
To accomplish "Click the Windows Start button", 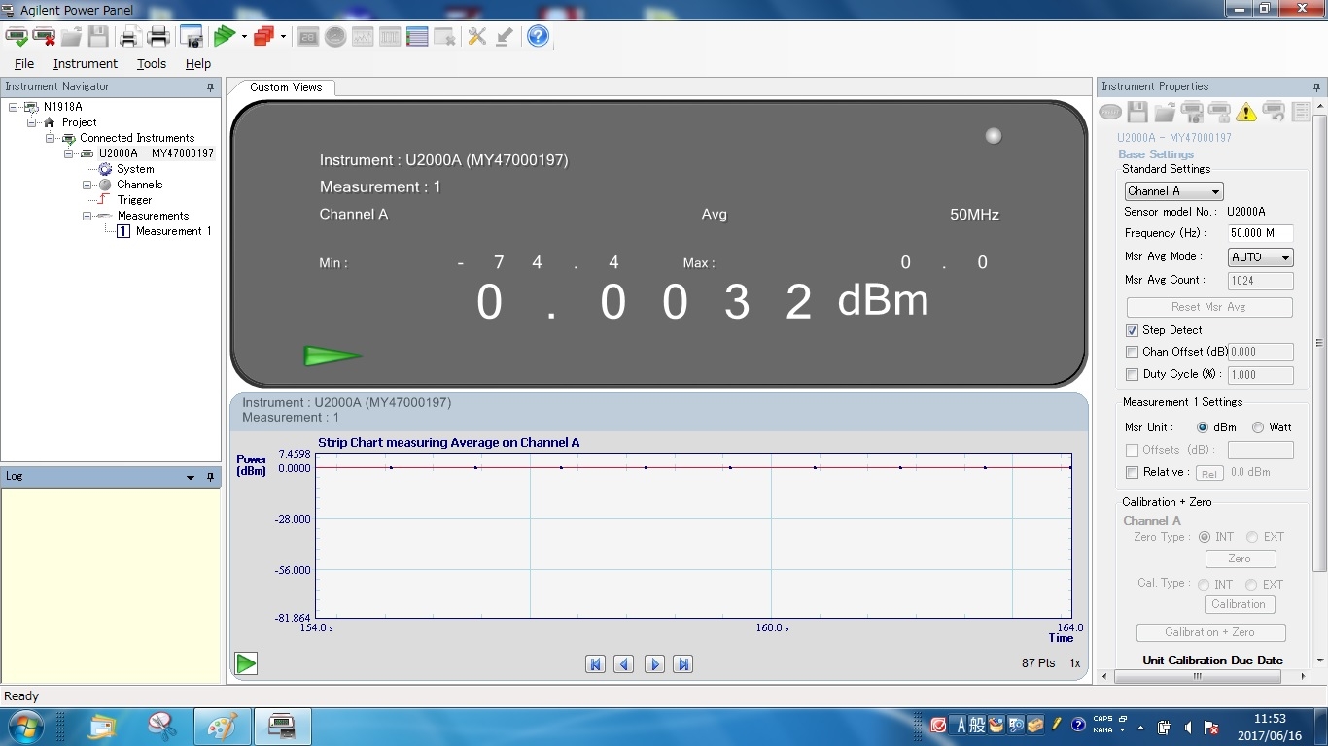I will [25, 726].
